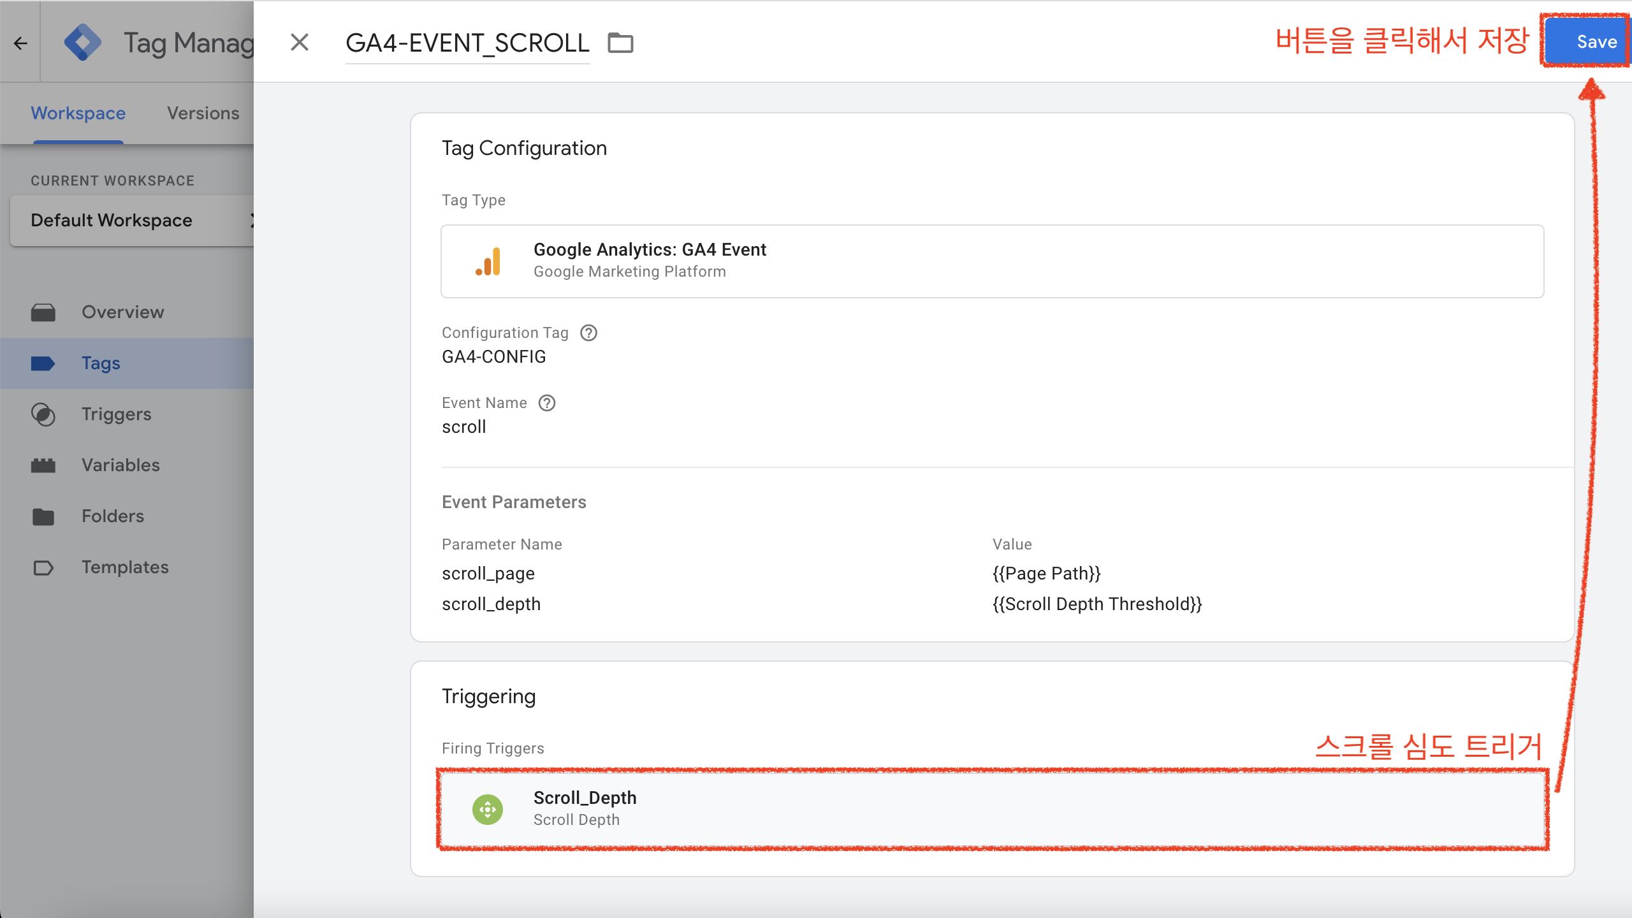Click the back arrow in top left

[x=21, y=43]
